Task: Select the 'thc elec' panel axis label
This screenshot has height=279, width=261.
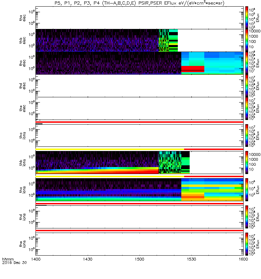Action: click(23, 63)
